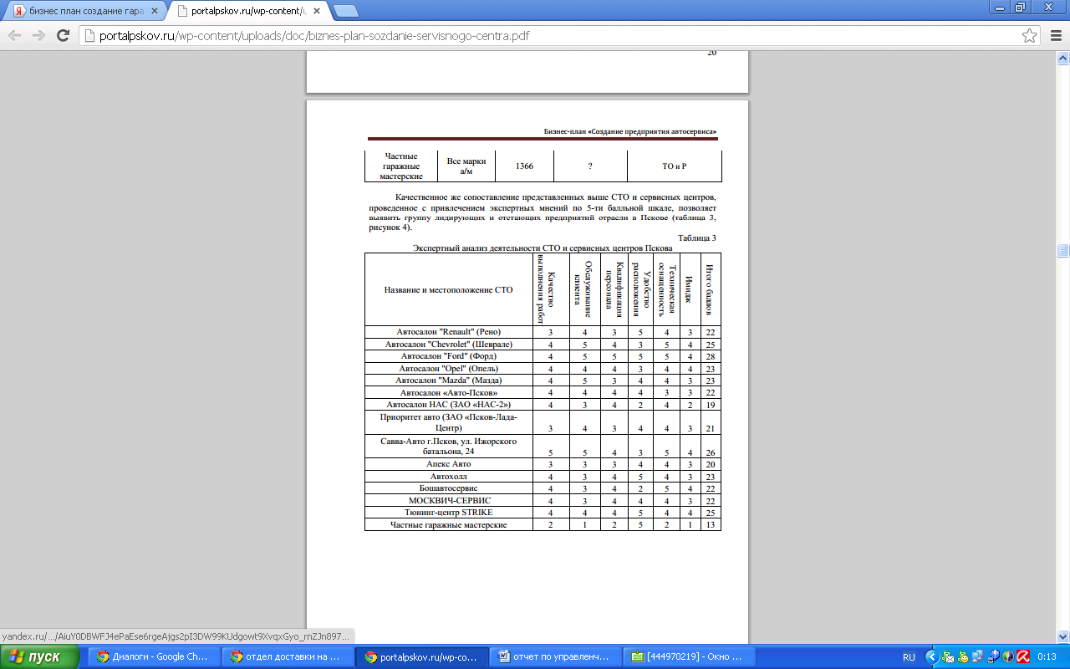Expand hidden system tray icons arrow
The height and width of the screenshot is (669, 1070).
(x=931, y=657)
